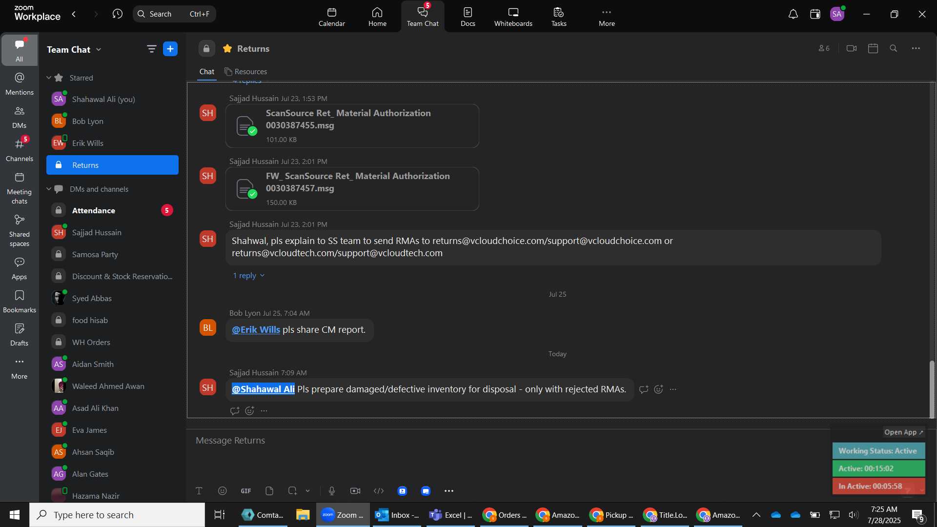
Task: Record an audio message with microphone icon
Action: (x=332, y=491)
